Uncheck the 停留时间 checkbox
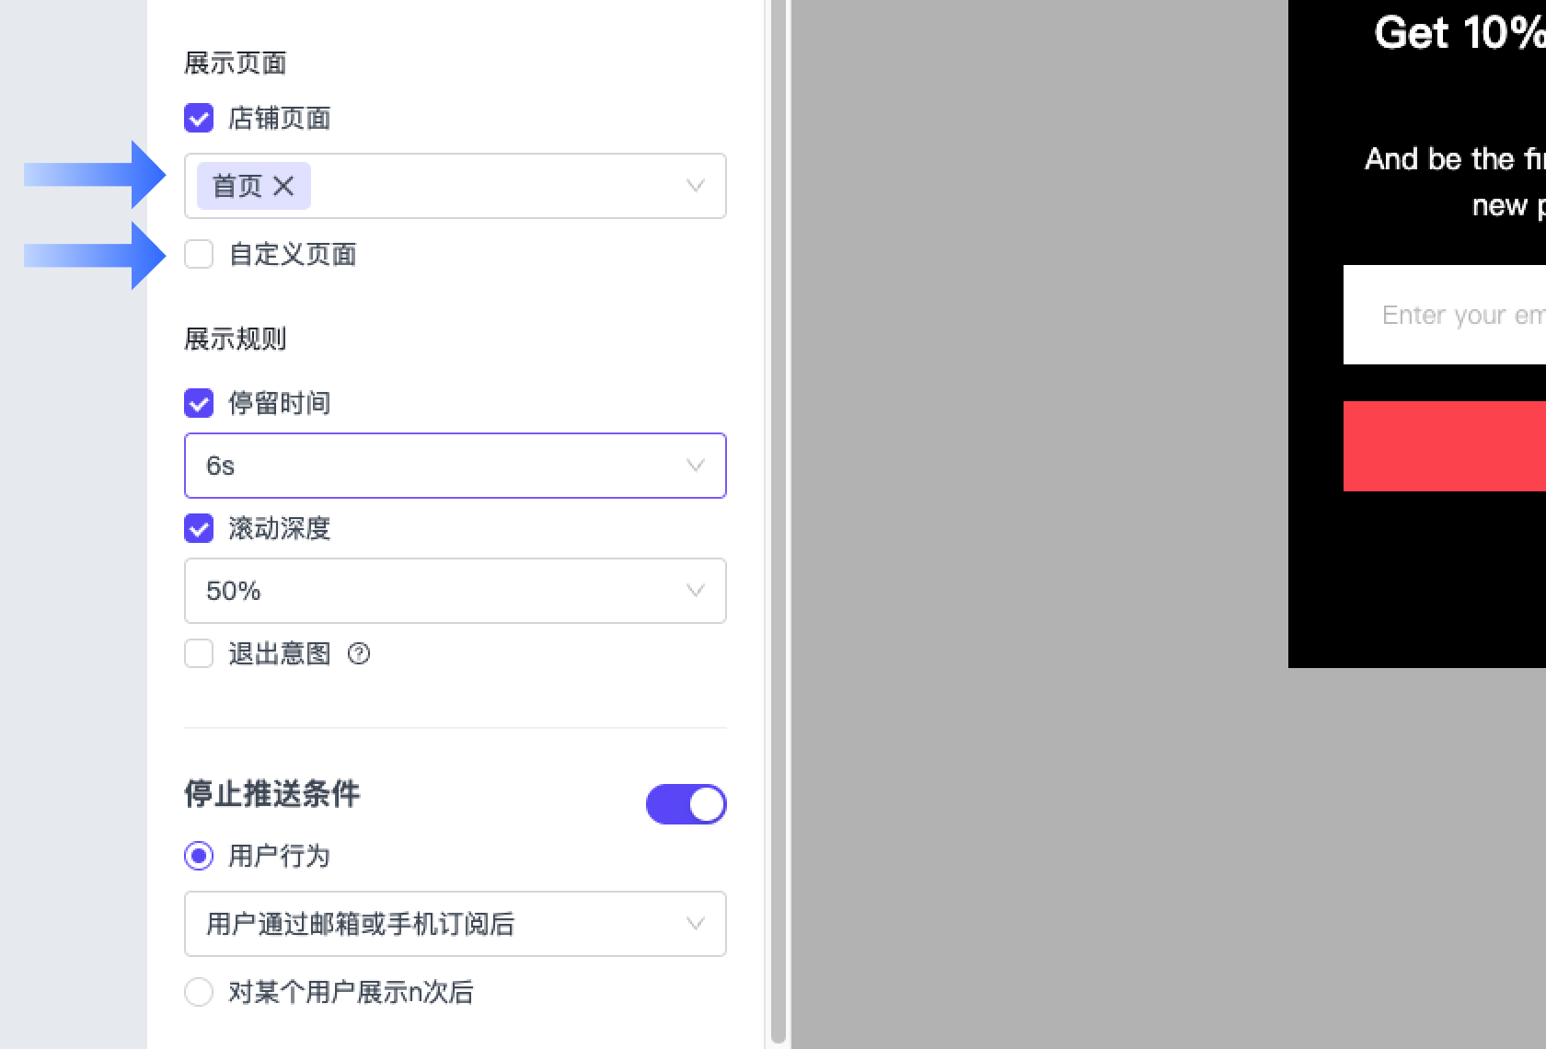 pos(199,403)
